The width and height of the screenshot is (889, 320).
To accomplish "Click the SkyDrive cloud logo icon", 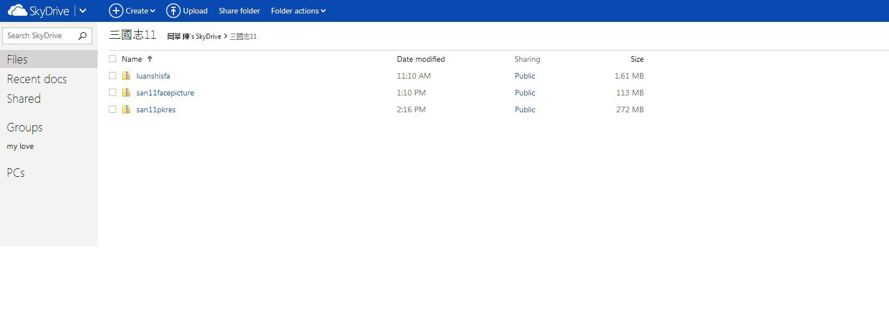I will click(x=17, y=11).
